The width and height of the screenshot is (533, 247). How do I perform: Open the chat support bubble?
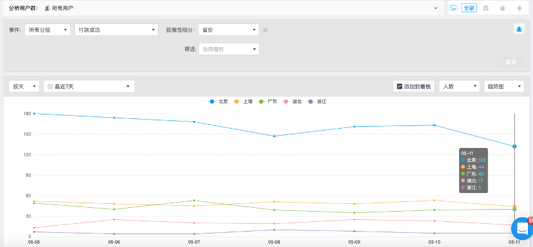522,228
